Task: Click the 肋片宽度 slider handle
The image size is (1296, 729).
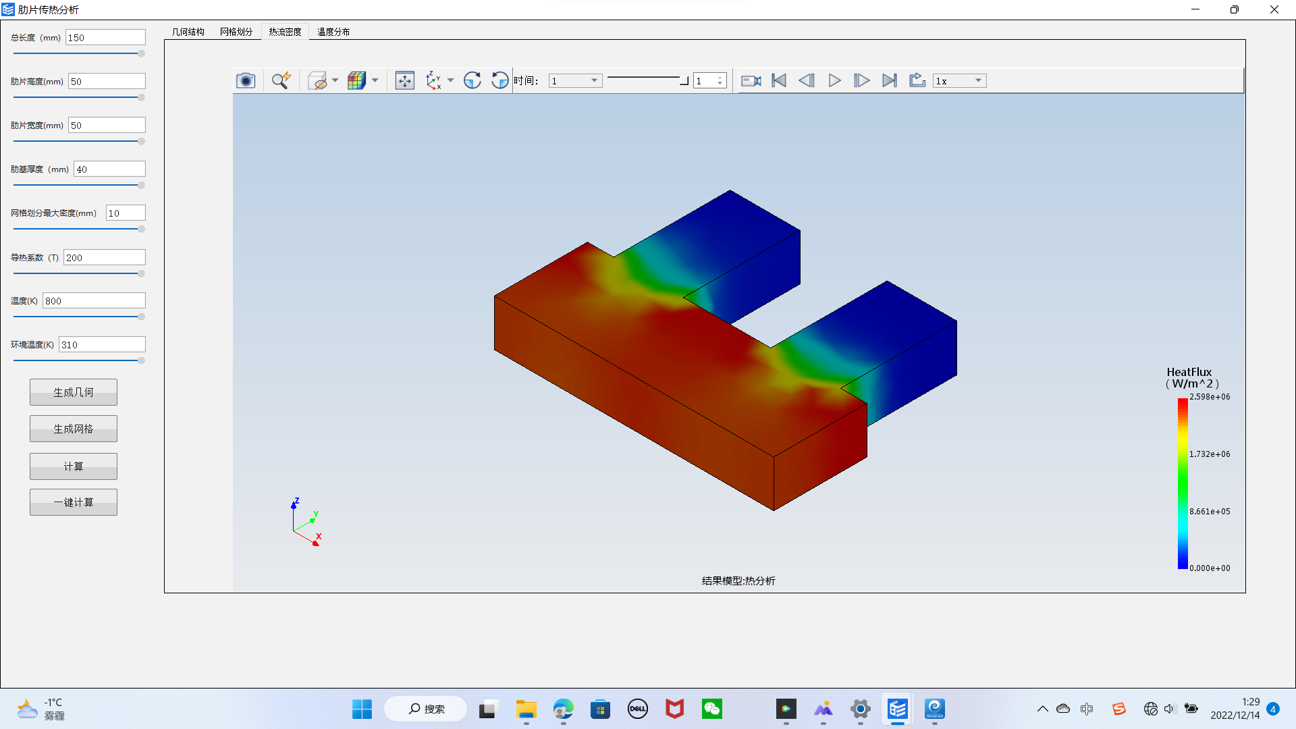Action: (x=141, y=141)
